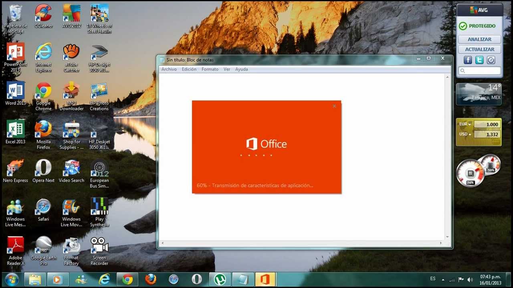Viewport: 513px width, 288px height.
Task: Select the Word 2013 desktop icon
Action: pos(15,94)
